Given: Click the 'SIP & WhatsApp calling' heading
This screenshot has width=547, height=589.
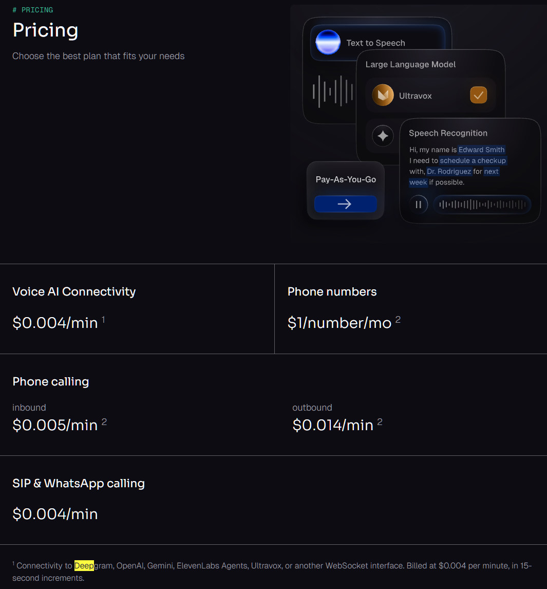Looking at the screenshot, I should 79,483.
